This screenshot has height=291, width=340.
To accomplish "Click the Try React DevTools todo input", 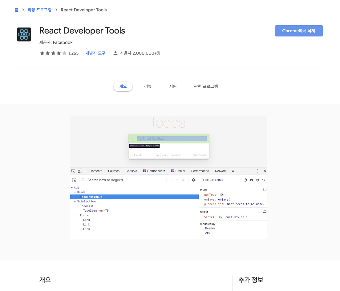I will pos(172,138).
